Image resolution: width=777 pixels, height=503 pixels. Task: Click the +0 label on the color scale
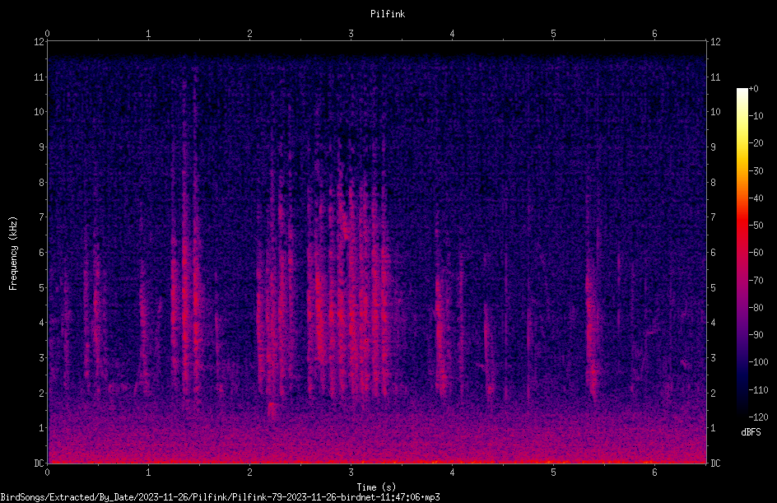tap(754, 89)
